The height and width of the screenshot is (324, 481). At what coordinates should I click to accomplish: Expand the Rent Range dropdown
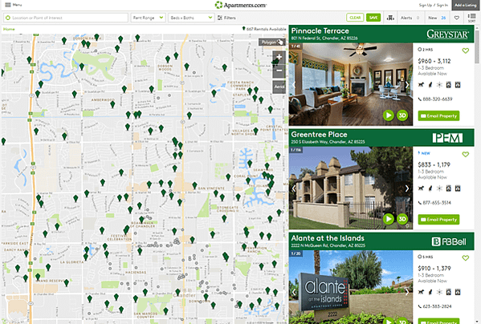click(x=149, y=18)
